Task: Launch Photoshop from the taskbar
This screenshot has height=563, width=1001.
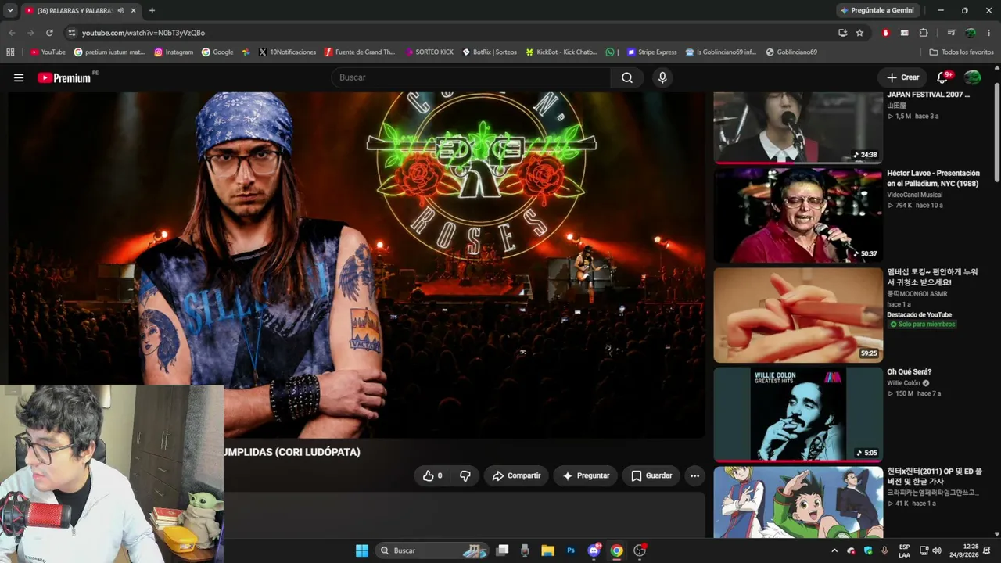Action: (571, 550)
